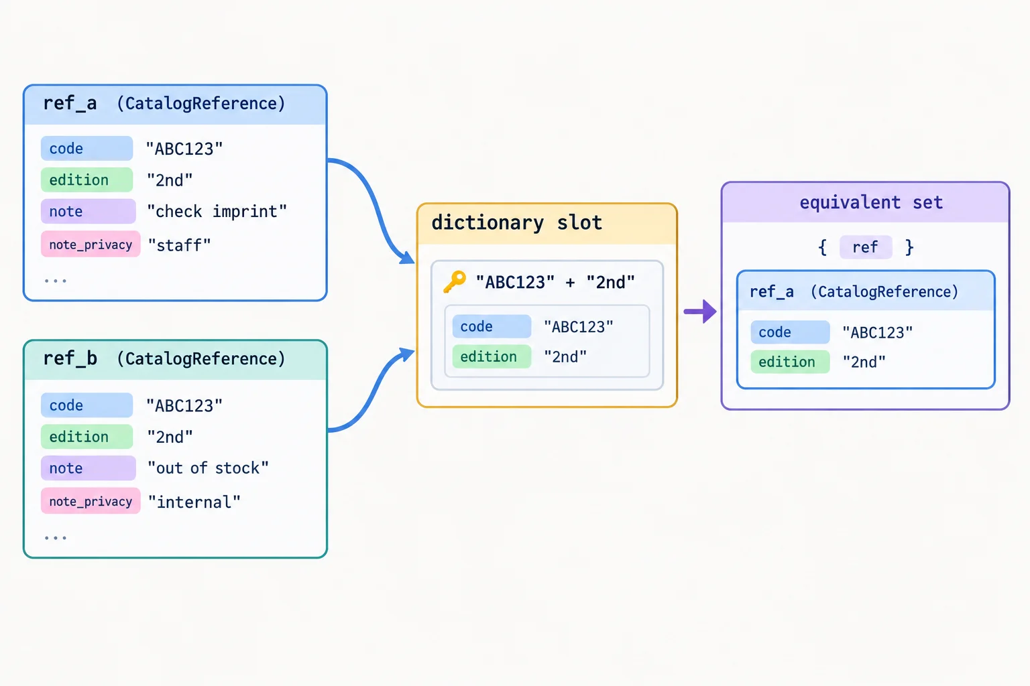Select the "ref_a (CatalogReference)" header above the "check imprint" note
The height and width of the screenshot is (686, 1030).
pos(175,105)
